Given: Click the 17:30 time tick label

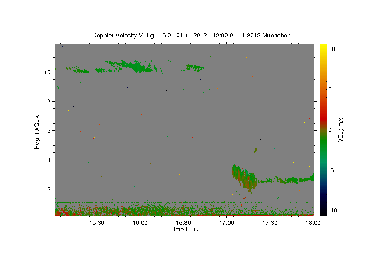Looking at the screenshot, I should (270, 223).
